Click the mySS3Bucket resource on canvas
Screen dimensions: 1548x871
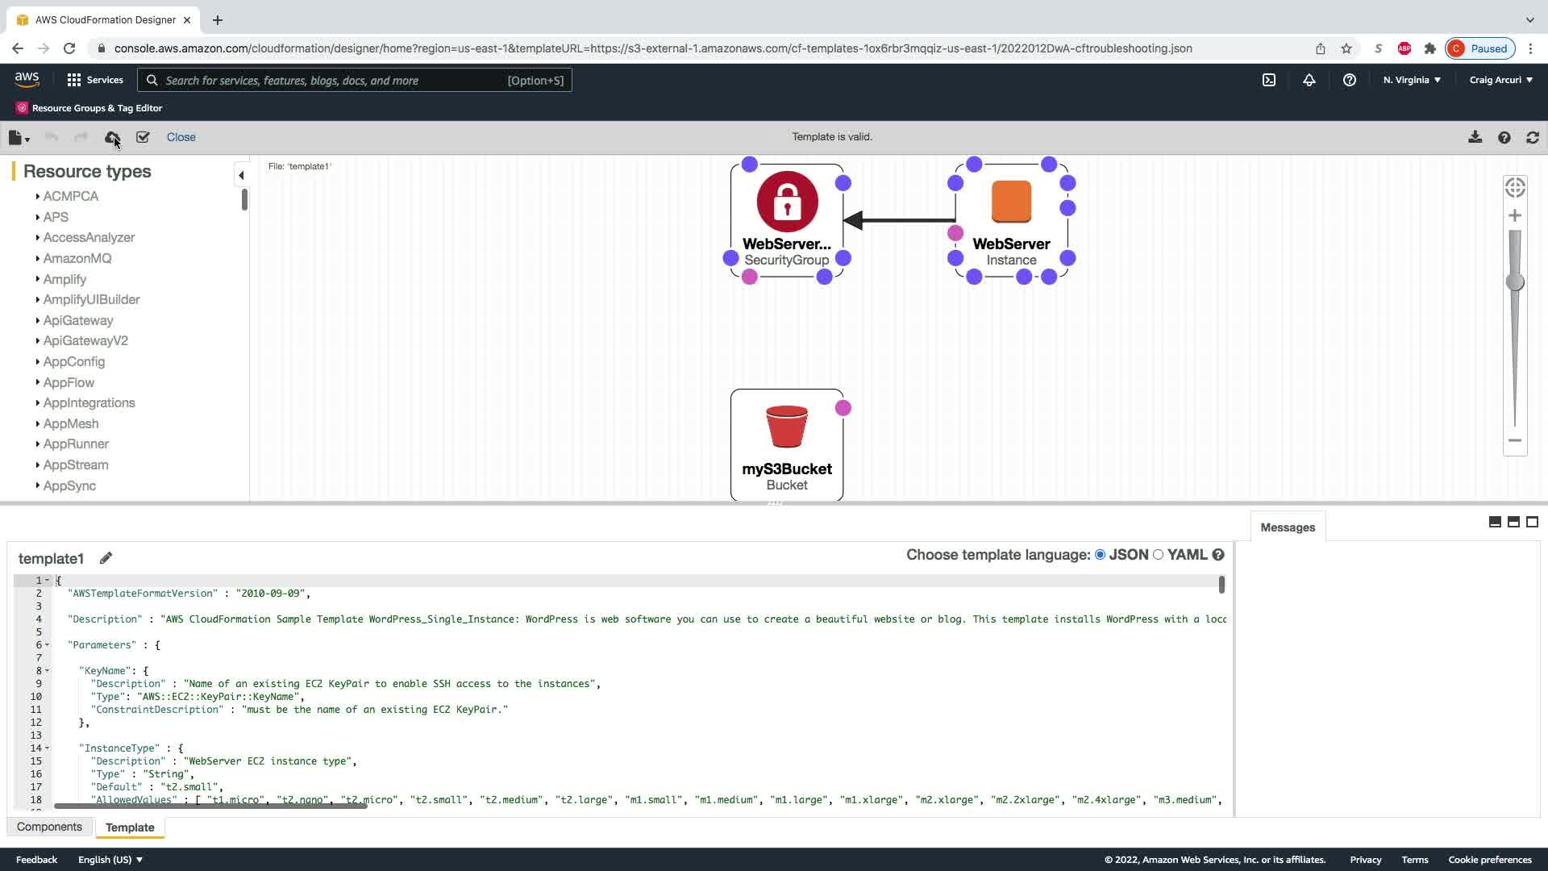(786, 444)
